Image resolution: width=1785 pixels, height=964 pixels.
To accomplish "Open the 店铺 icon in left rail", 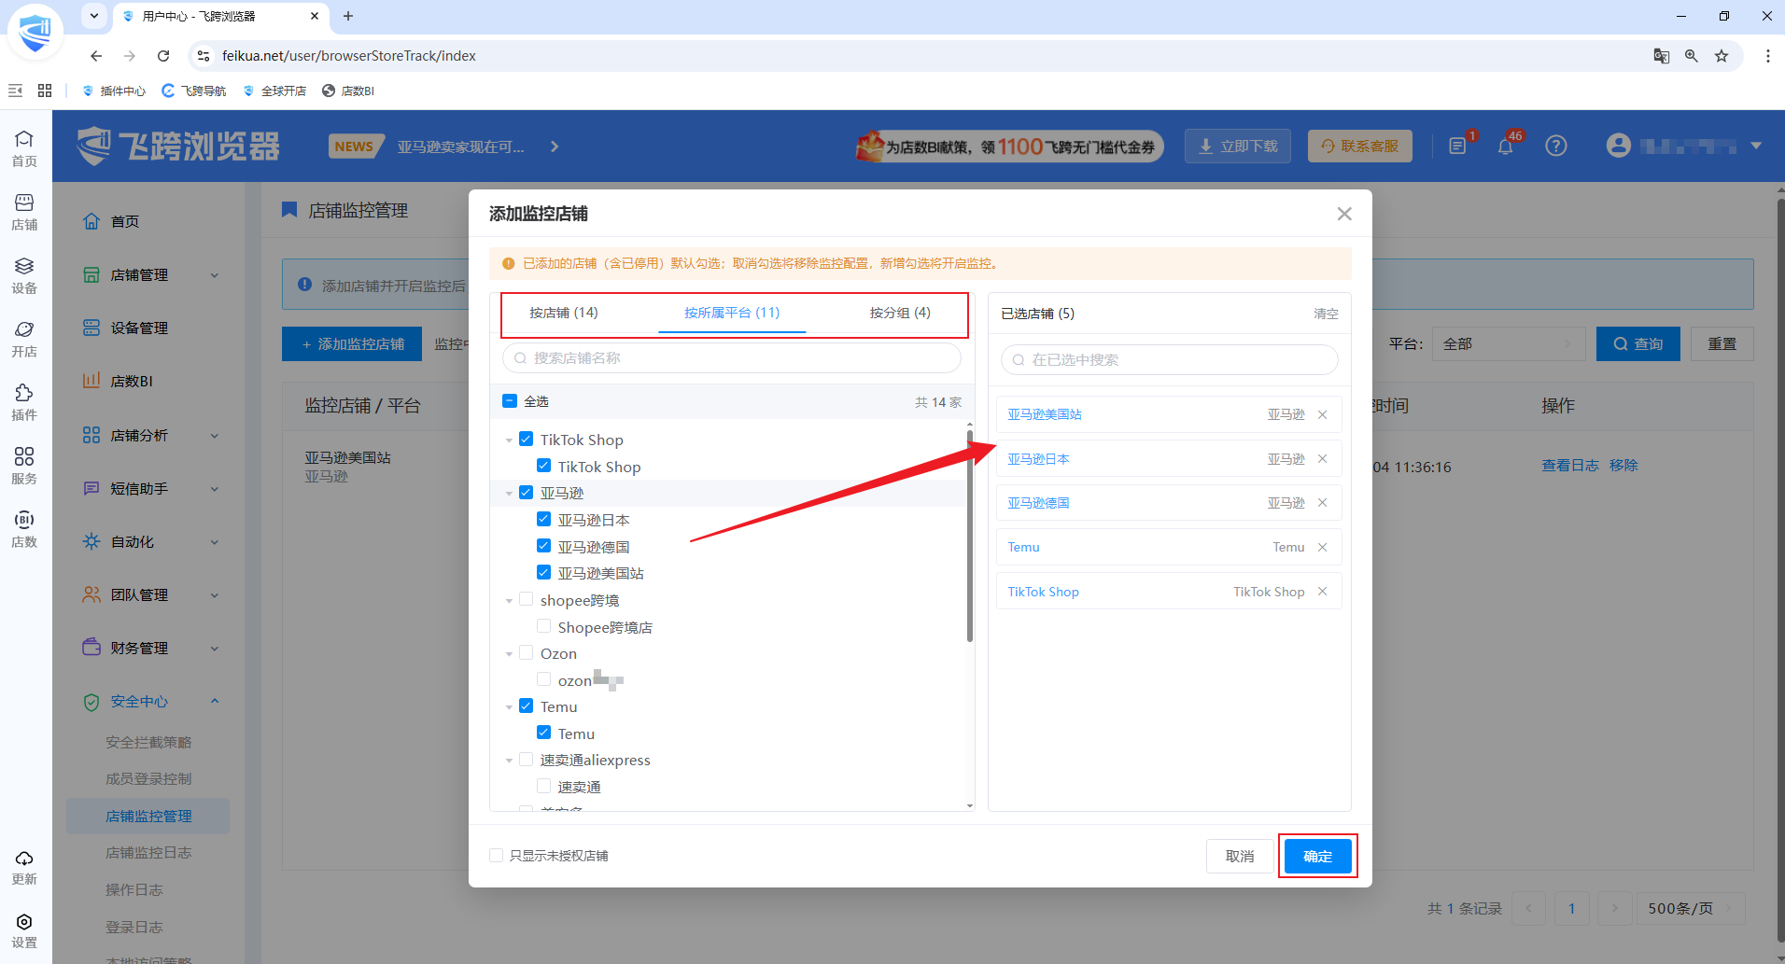I will point(24,212).
